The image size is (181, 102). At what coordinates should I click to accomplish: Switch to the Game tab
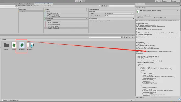point(29,4)
